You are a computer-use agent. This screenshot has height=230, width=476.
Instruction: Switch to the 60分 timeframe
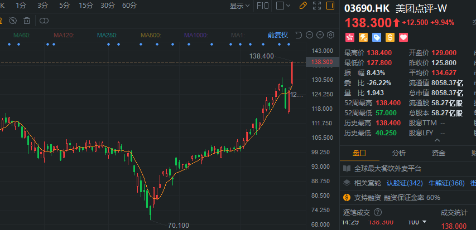[x=129, y=6]
